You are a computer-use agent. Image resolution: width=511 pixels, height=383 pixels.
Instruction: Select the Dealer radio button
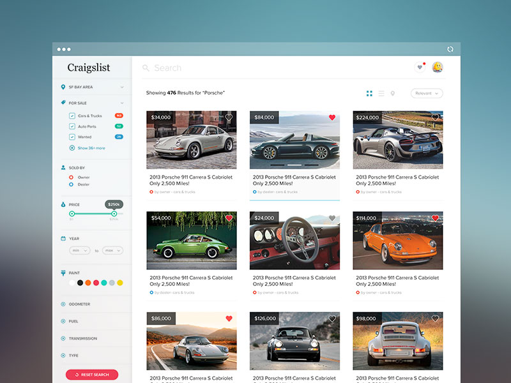tap(72, 184)
